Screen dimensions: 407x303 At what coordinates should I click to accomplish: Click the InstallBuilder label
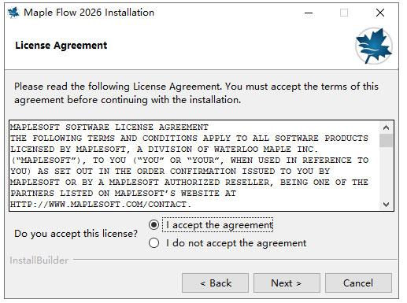[39, 261]
